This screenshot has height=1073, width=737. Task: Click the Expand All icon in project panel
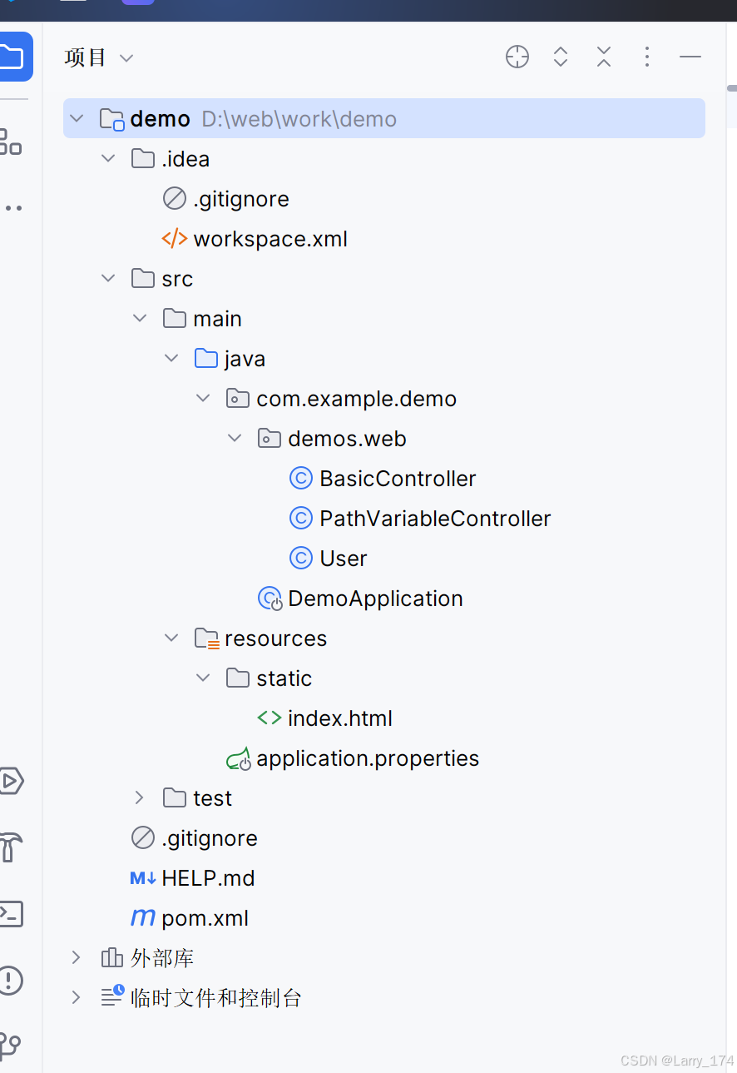tap(561, 57)
